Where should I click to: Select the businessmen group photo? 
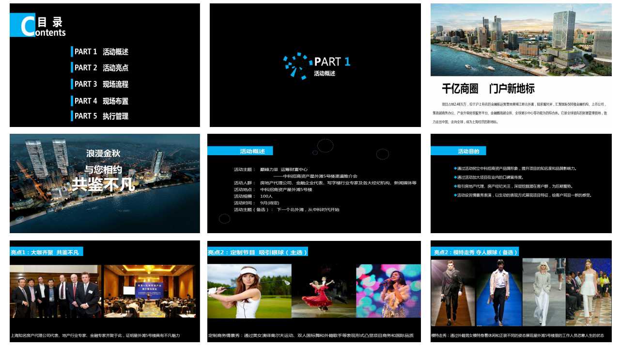click(55, 291)
